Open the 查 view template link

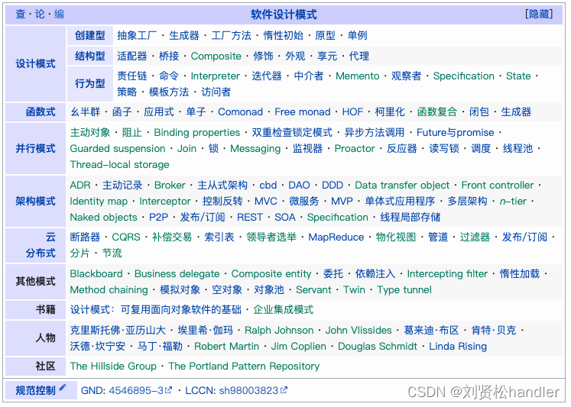pyautogui.click(x=21, y=15)
